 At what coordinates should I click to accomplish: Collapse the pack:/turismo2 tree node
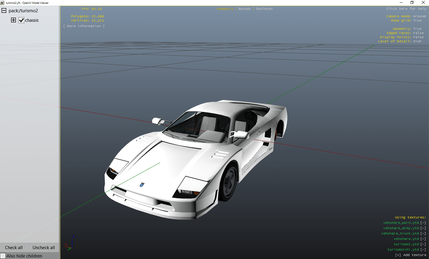point(4,11)
